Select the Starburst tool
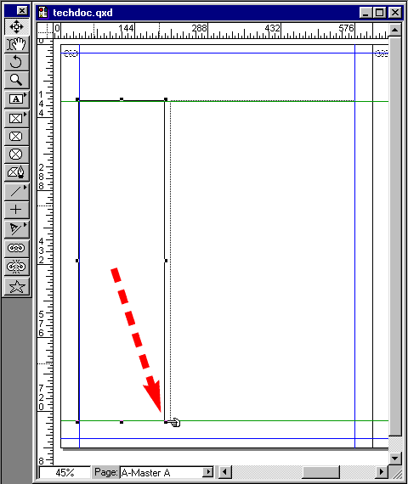This screenshot has height=484, width=408. point(17,287)
